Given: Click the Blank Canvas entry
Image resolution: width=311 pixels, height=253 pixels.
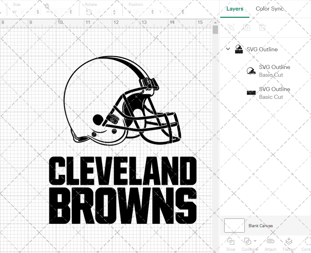Looking at the screenshot, I should pyautogui.click(x=261, y=226).
